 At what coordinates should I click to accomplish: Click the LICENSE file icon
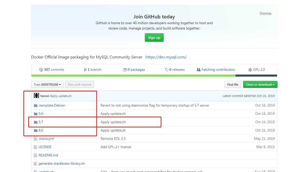pyautogui.click(x=35, y=147)
